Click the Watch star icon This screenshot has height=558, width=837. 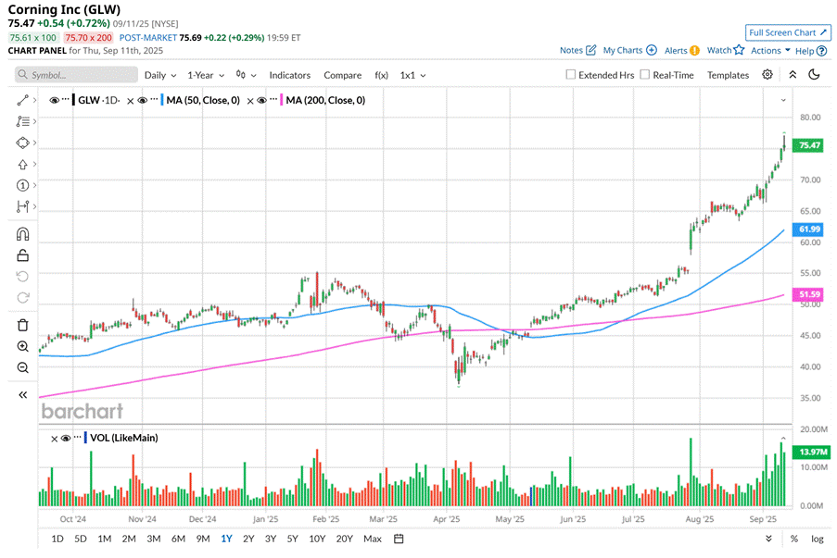[x=739, y=50]
